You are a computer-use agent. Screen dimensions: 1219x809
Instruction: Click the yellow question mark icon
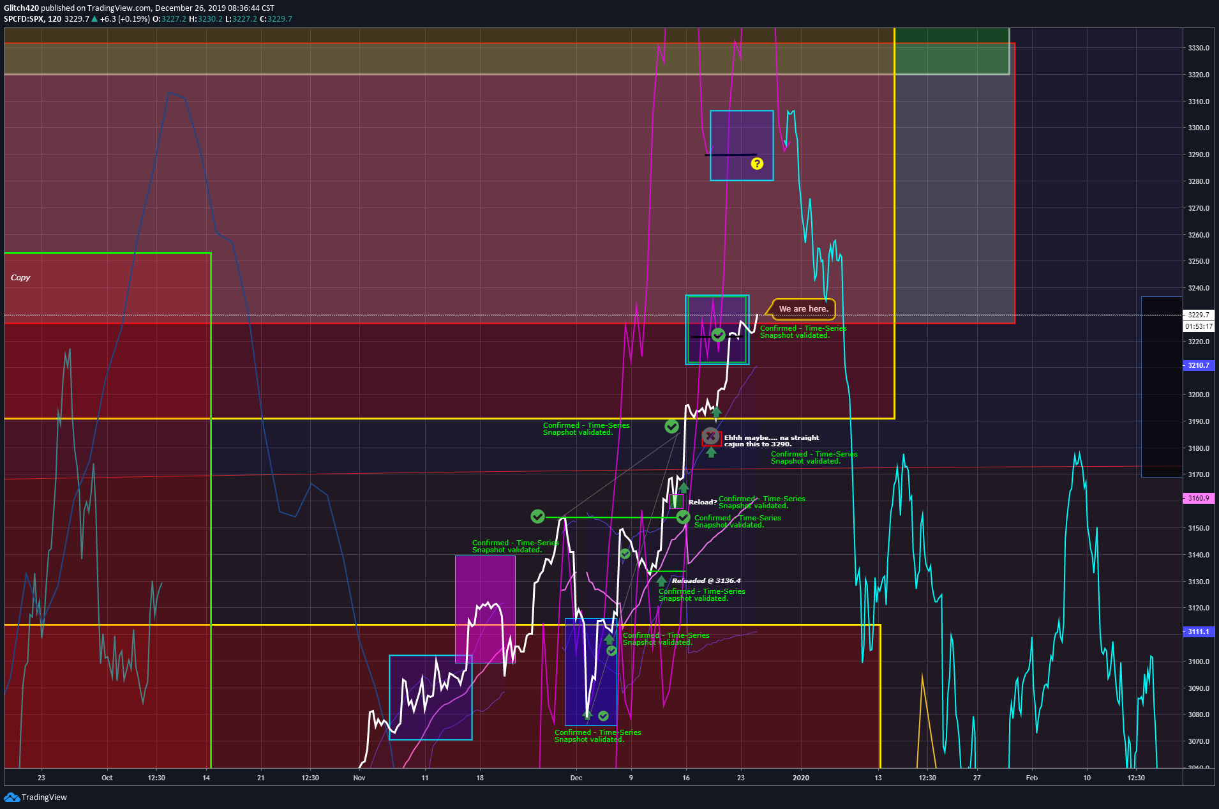(x=757, y=163)
